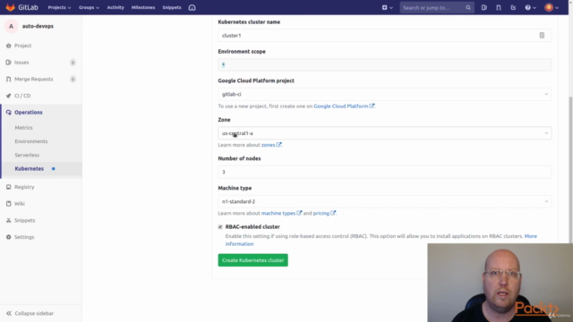Open the Activity navbar item
This screenshot has height=322, width=573.
115,7
